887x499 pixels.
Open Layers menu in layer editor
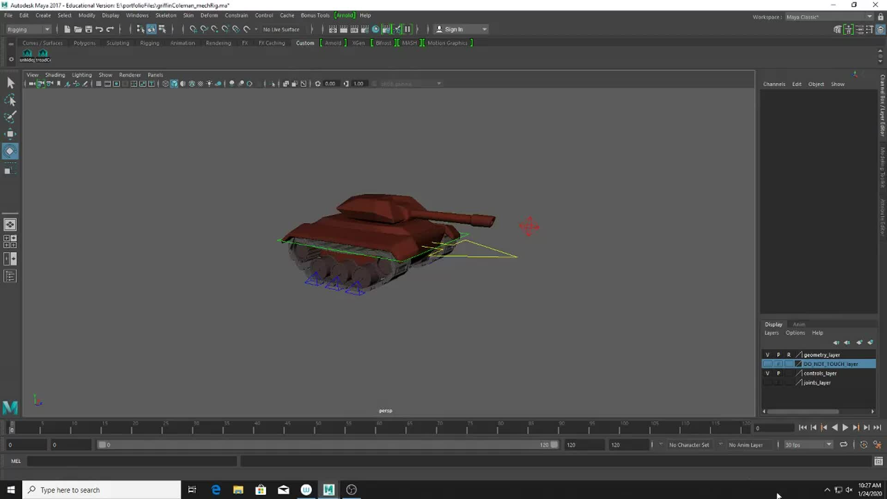771,333
